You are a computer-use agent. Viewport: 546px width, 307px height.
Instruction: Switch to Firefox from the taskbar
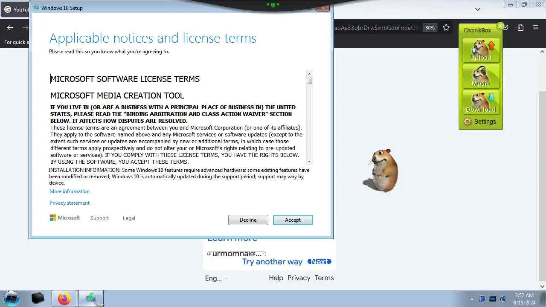(x=64, y=298)
